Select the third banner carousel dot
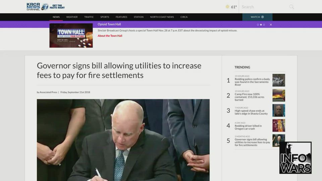The image size is (322, 181). coord(264,24)
